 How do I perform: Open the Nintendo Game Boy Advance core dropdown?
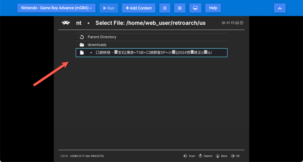click(56, 8)
